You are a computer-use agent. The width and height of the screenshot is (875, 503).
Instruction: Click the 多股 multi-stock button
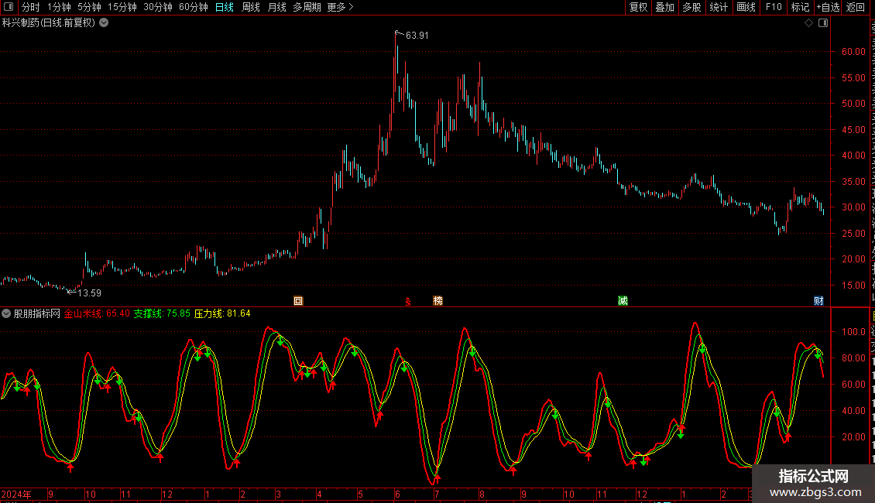tap(692, 7)
